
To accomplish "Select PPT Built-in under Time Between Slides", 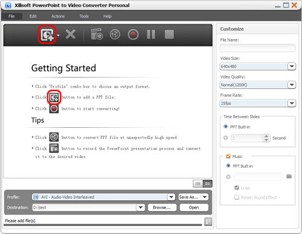I will (225, 127).
